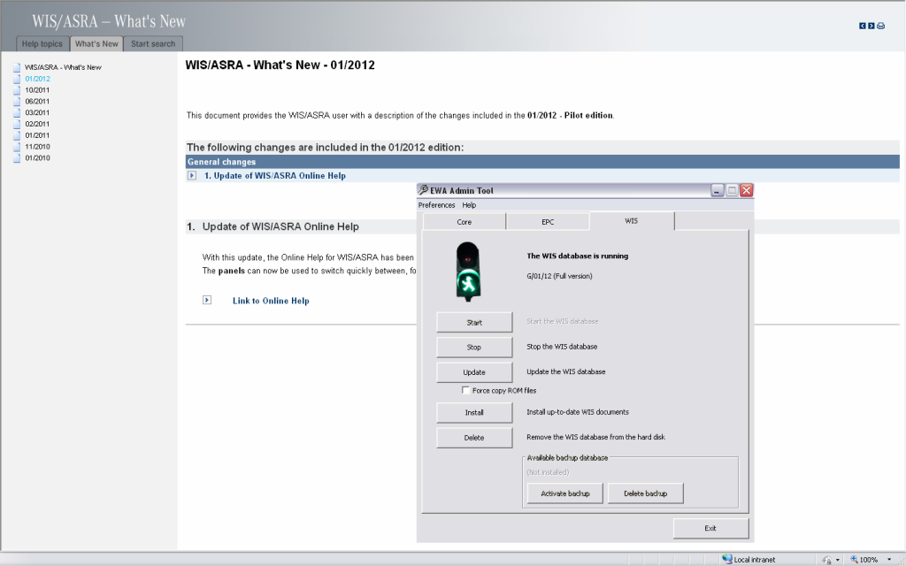This screenshot has height=566, width=906.
Task: Open the 11/2010 entry in sidebar
Action: coord(37,147)
